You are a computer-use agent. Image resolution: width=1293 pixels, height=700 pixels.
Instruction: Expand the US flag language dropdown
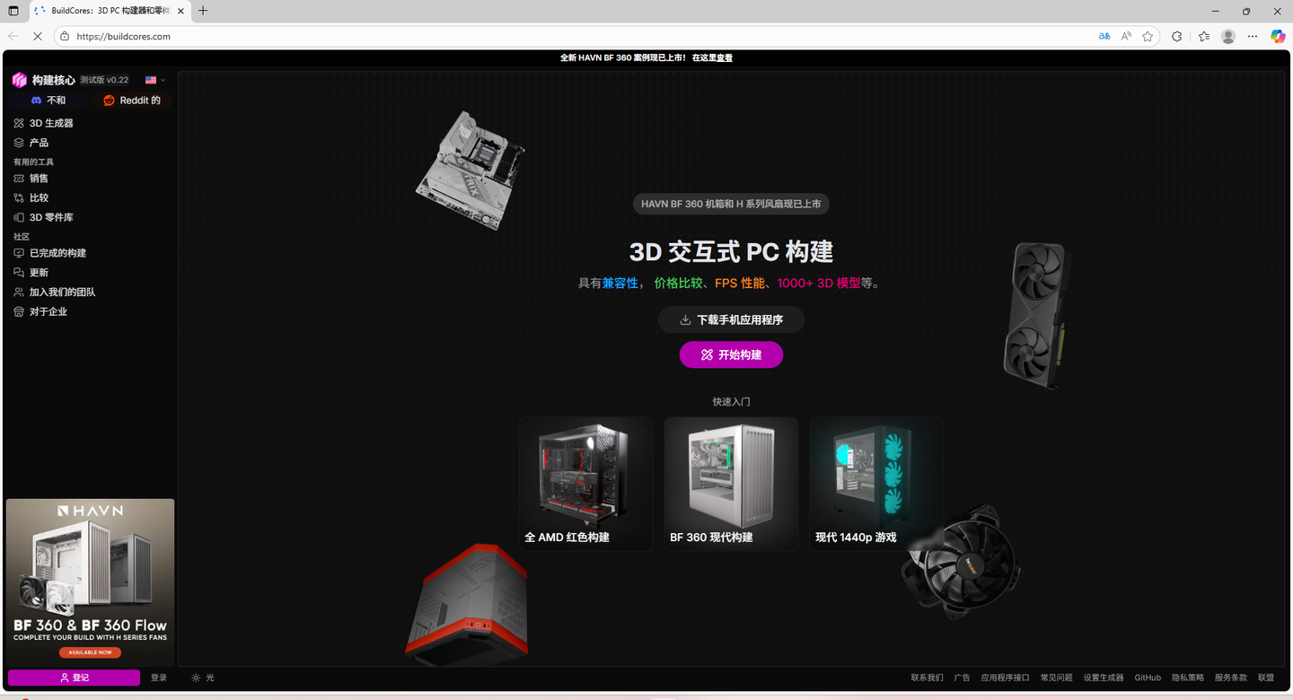click(x=155, y=80)
